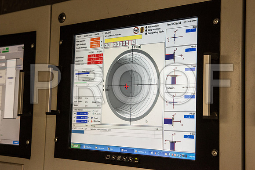This screenshot has width=255, height=170.
Task: Click the red circular PPS logo icon
Action: (136, 30)
